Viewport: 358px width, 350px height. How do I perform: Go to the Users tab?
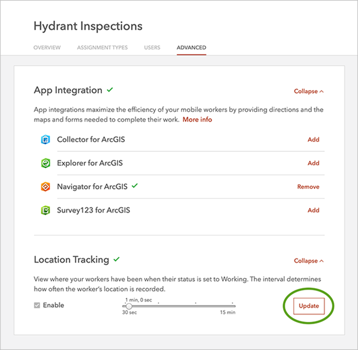[152, 47]
